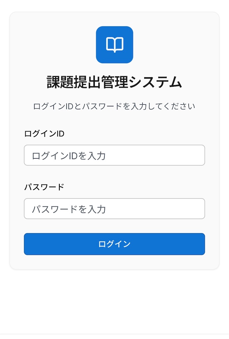Click the ログインIDを入力 placeholder field

(114, 155)
